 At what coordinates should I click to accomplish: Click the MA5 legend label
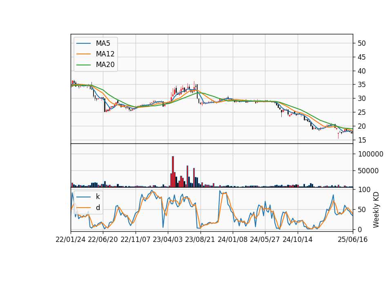pos(103,43)
